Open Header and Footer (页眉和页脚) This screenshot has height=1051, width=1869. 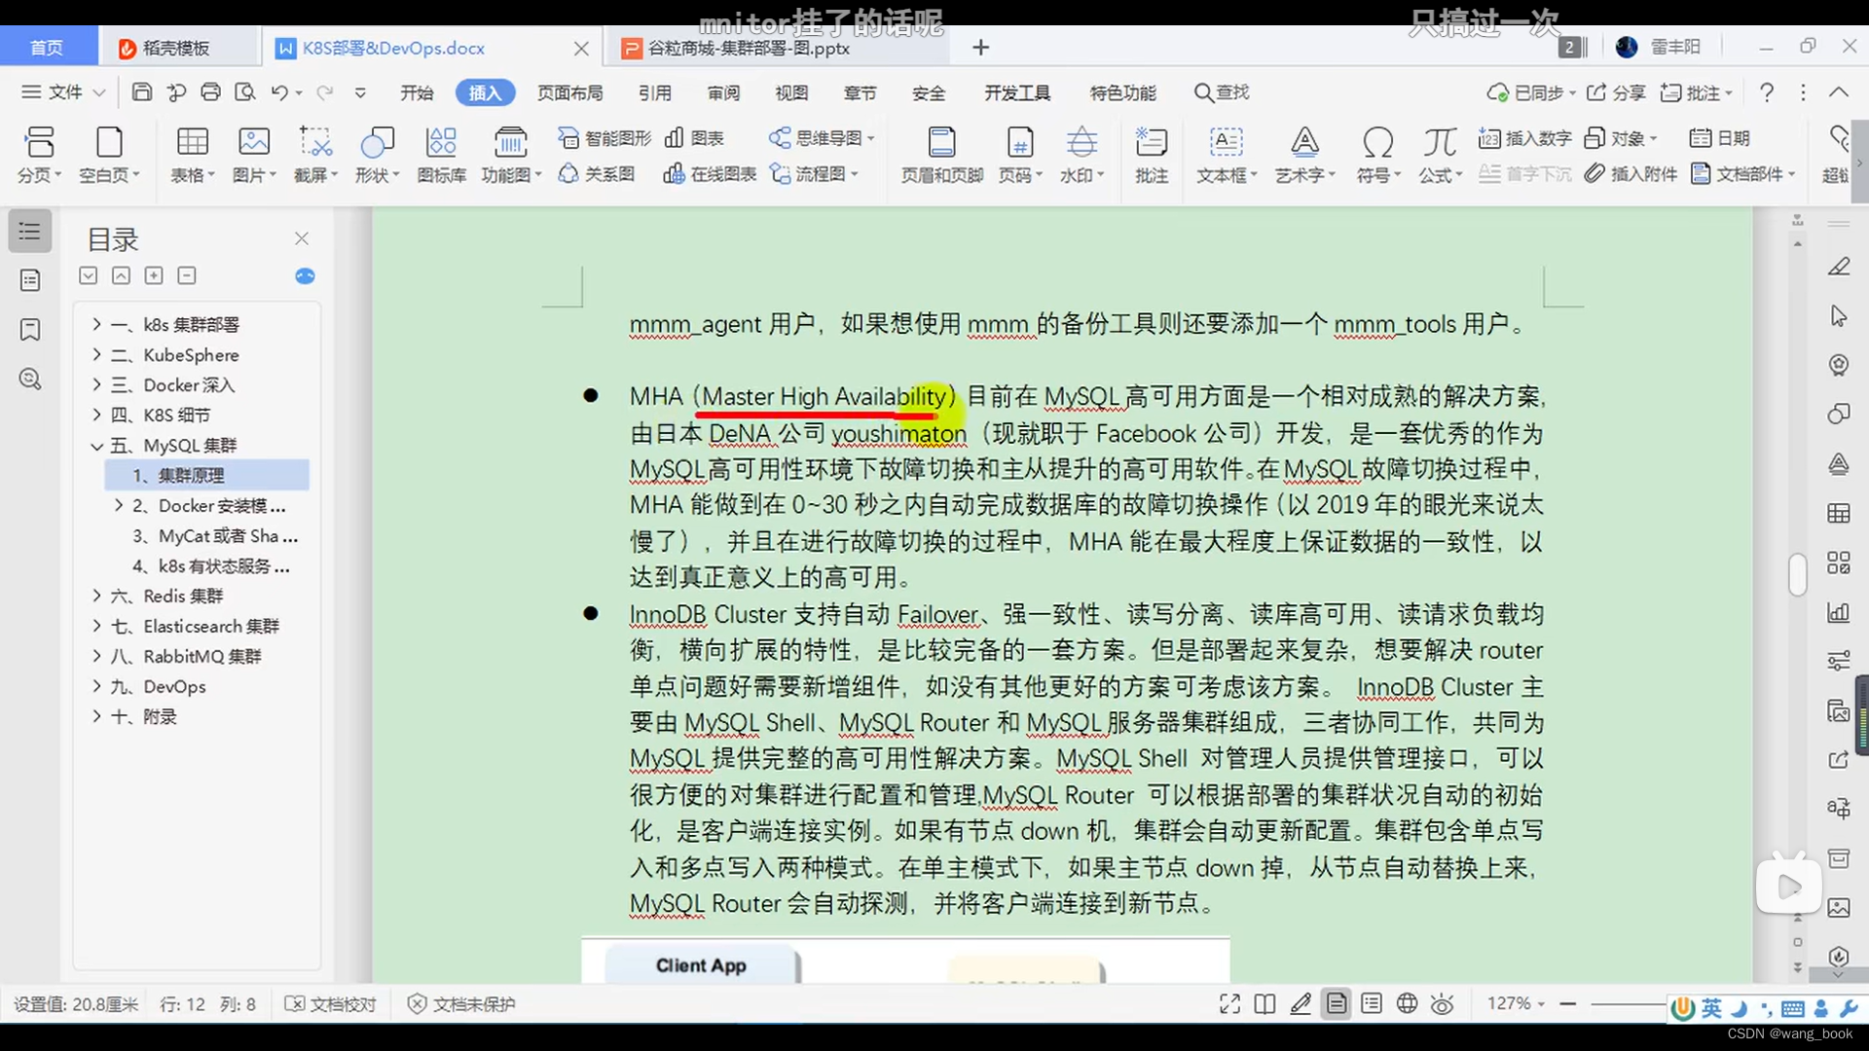(x=941, y=154)
